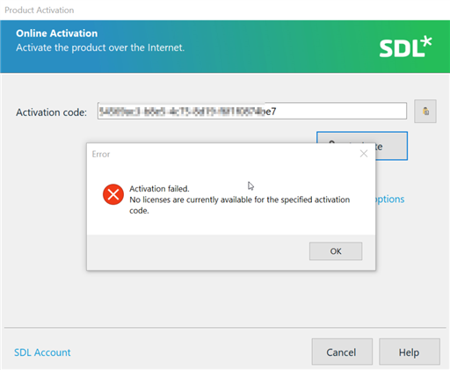Viewport: 450px width, 370px height.
Task: Click the SDL logo in the banner
Action: pos(406,47)
